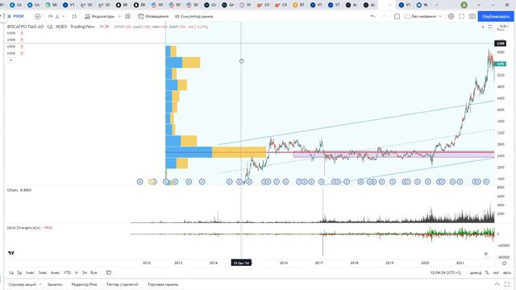Click the highlighted current price label
Viewport: 516px width, 290px height.
tap(500, 64)
